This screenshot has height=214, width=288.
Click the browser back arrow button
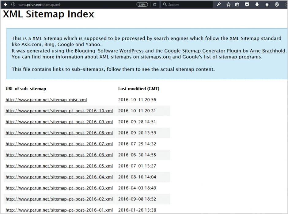6,5
